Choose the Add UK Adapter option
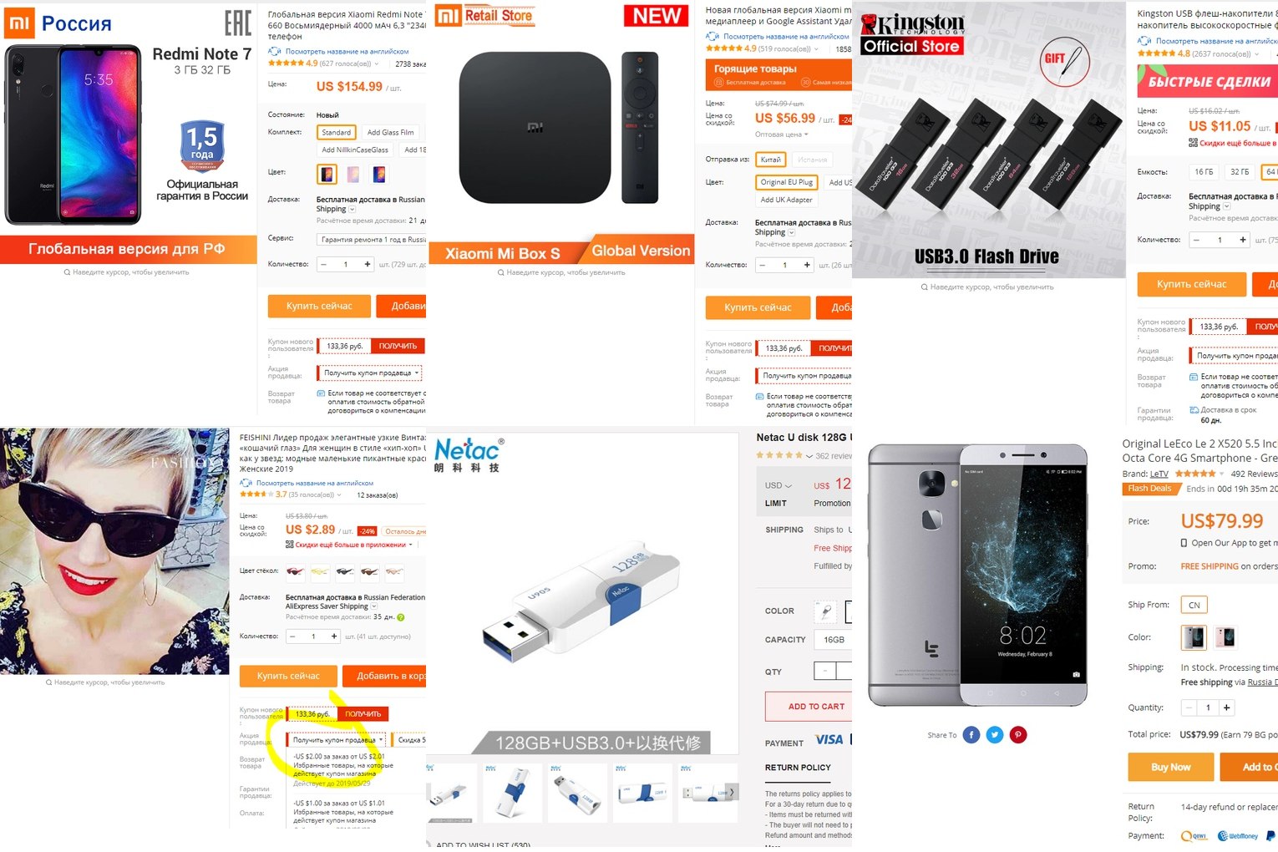1278x852 pixels. click(x=786, y=200)
